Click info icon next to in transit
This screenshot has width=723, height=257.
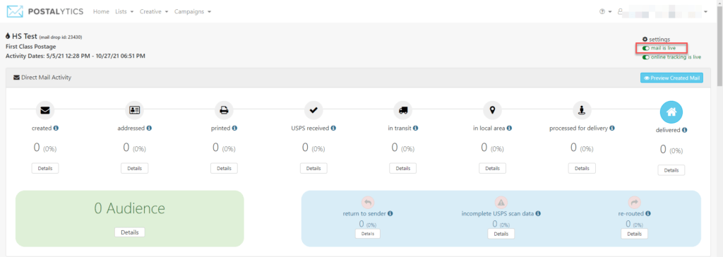coord(415,128)
